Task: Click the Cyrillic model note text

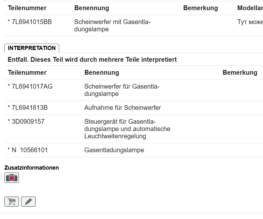Action: 250,22
